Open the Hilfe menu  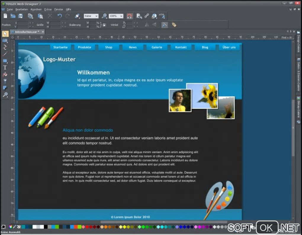[x=68, y=9]
